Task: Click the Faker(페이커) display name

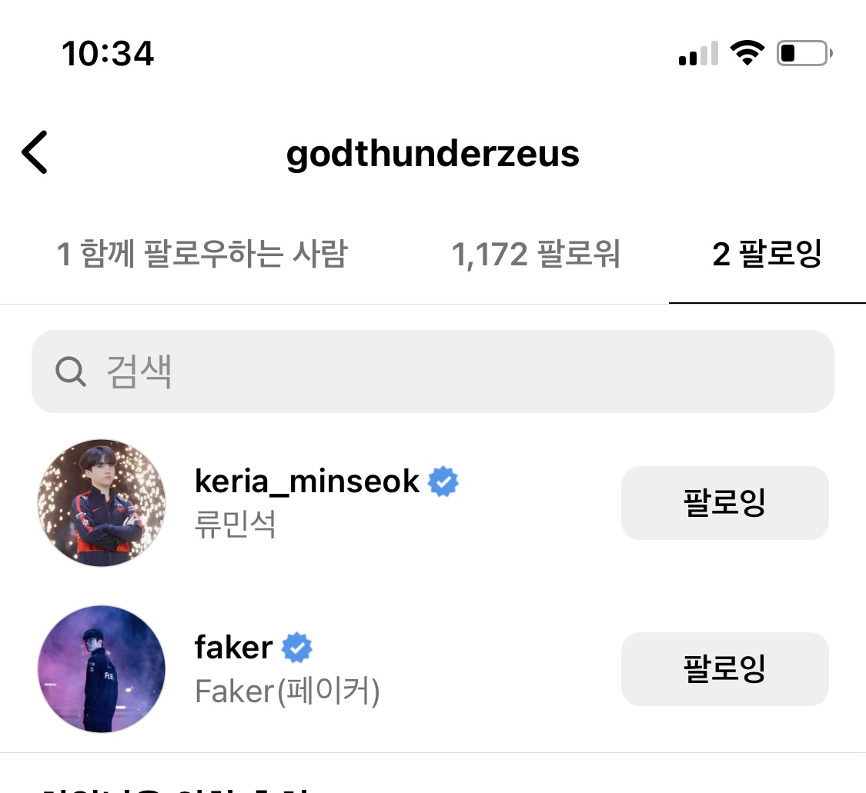Action: (x=287, y=691)
